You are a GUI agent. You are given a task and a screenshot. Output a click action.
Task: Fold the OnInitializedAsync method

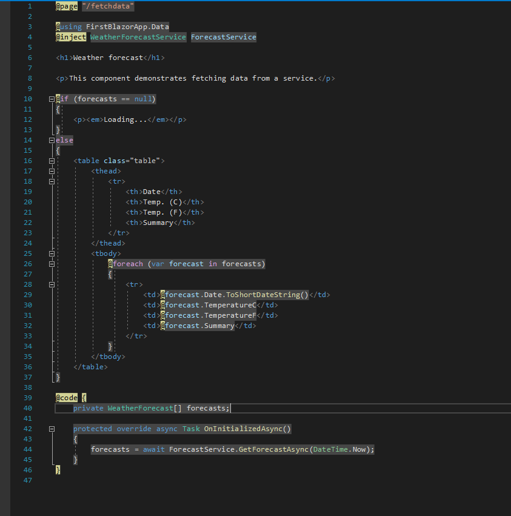point(52,429)
